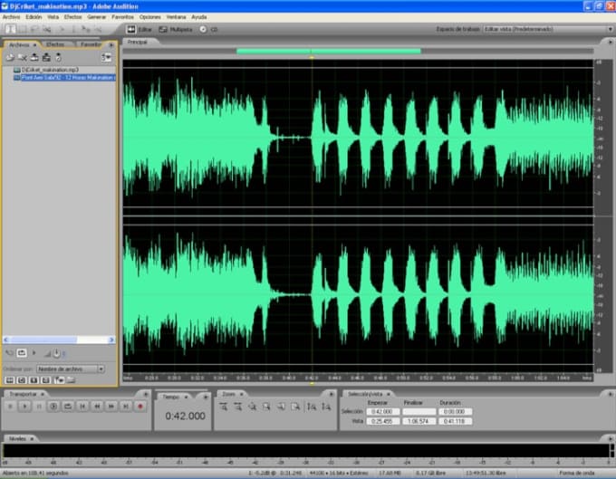The height and width of the screenshot is (479, 616).
Task: Click the Pause transport button
Action: [39, 407]
